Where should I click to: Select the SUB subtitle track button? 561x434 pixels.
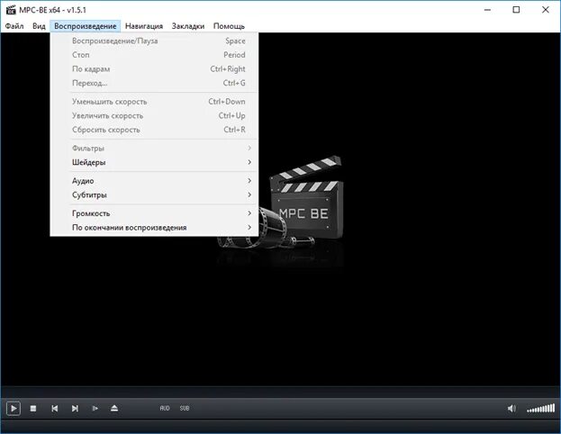[185, 408]
